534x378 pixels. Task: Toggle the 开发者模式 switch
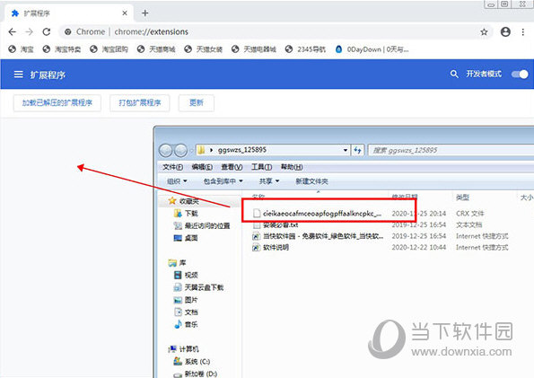pyautogui.click(x=520, y=75)
